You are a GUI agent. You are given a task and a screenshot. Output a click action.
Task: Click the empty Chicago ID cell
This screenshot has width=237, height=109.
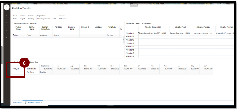(x=86, y=36)
